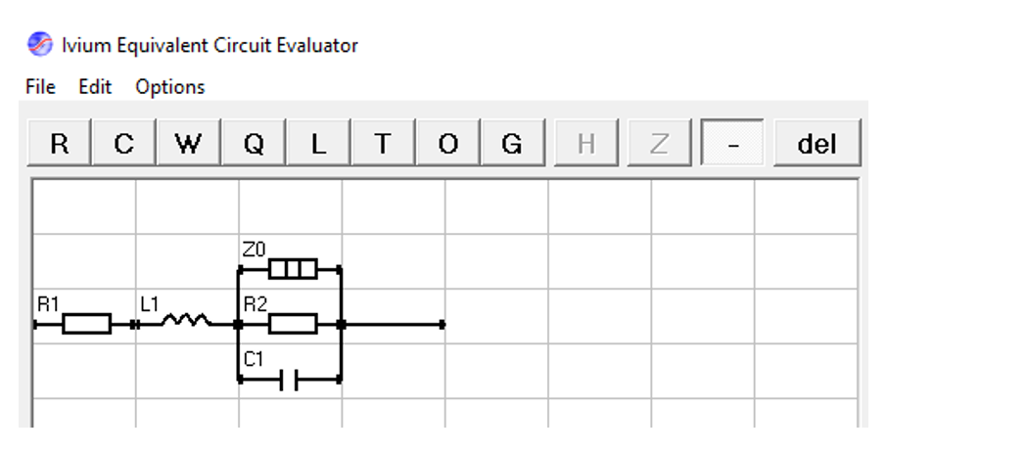The image size is (1027, 453).
Task: Open the Options menu
Action: (x=170, y=87)
